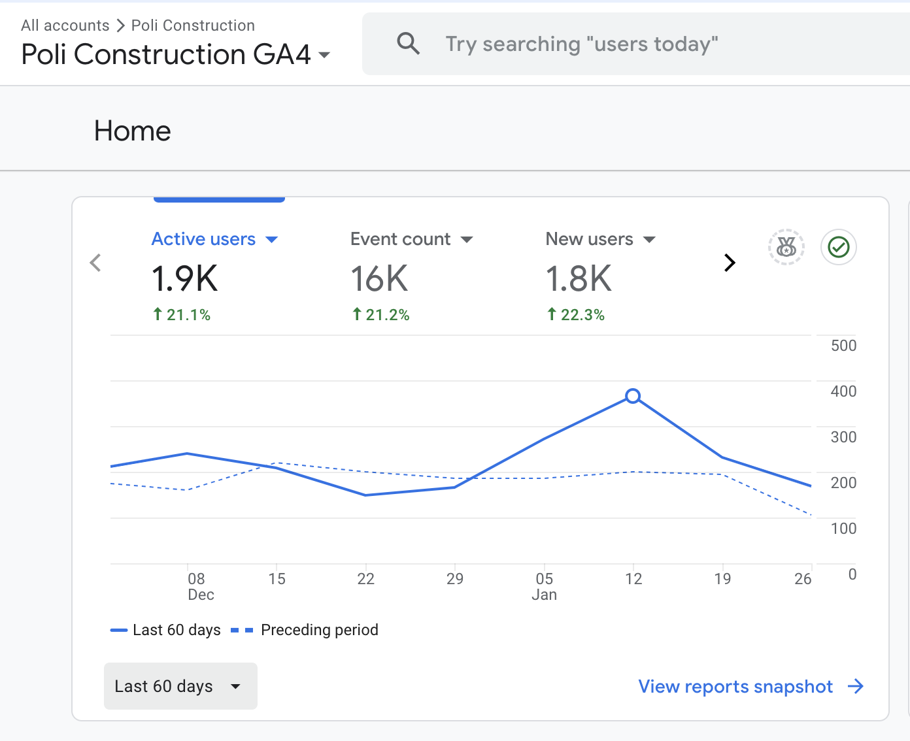Show next metrics with right chevron

click(x=730, y=263)
